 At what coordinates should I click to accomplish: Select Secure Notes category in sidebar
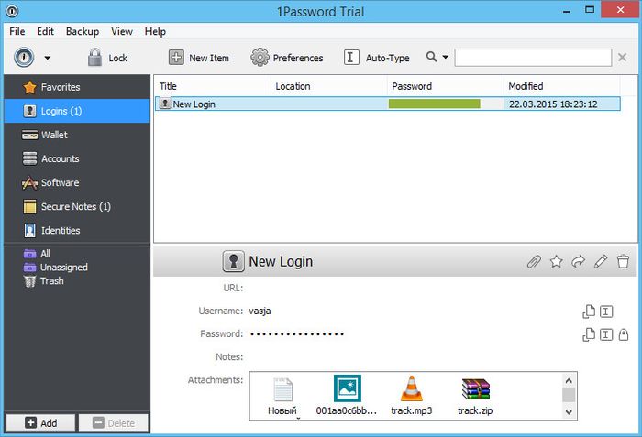(x=75, y=206)
